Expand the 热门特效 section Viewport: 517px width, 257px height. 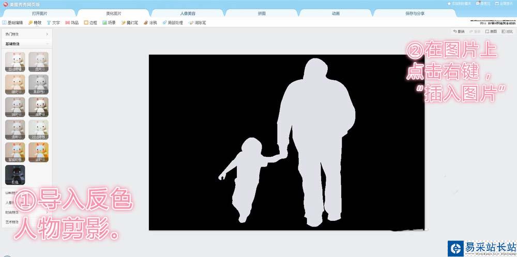(x=26, y=34)
